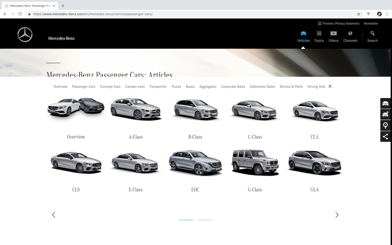Click the browser address bar URL
Screen dimensions: 392x245
(93, 14)
